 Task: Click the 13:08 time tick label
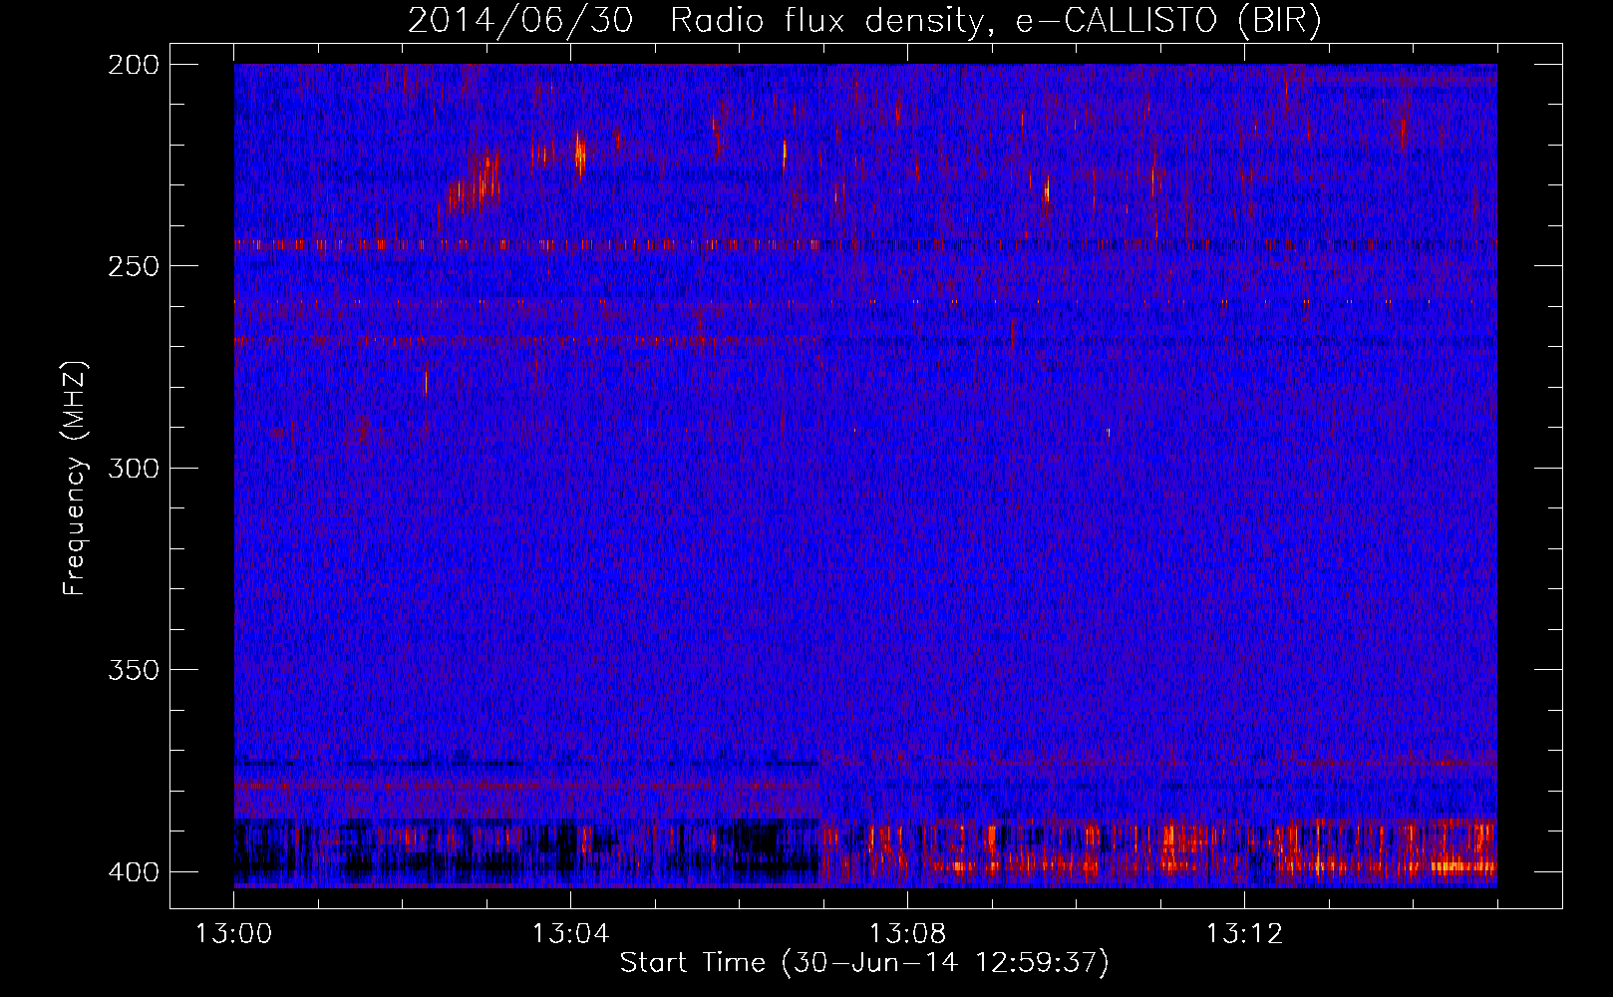click(x=907, y=934)
